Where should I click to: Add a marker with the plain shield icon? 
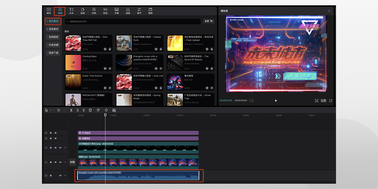106,110
